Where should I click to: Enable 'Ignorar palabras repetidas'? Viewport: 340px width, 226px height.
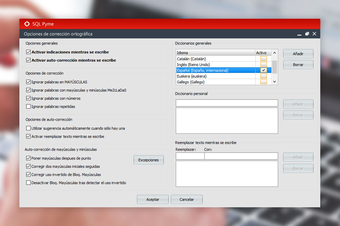click(28, 106)
